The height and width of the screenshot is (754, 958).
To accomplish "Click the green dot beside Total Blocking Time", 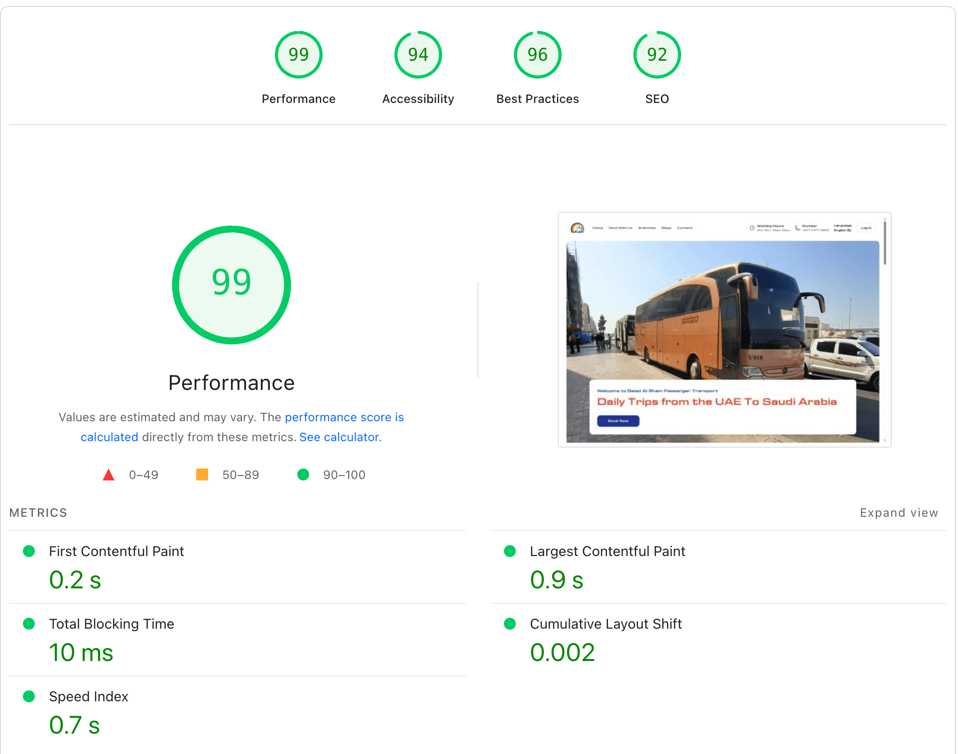I will coord(29,624).
